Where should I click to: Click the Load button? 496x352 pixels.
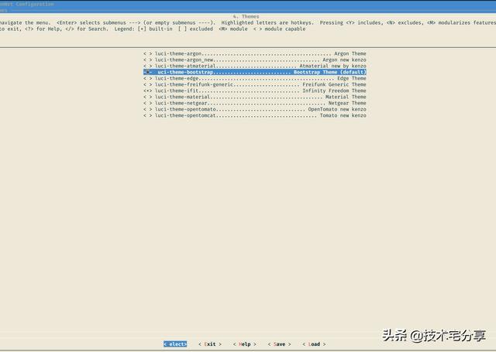pos(314,344)
